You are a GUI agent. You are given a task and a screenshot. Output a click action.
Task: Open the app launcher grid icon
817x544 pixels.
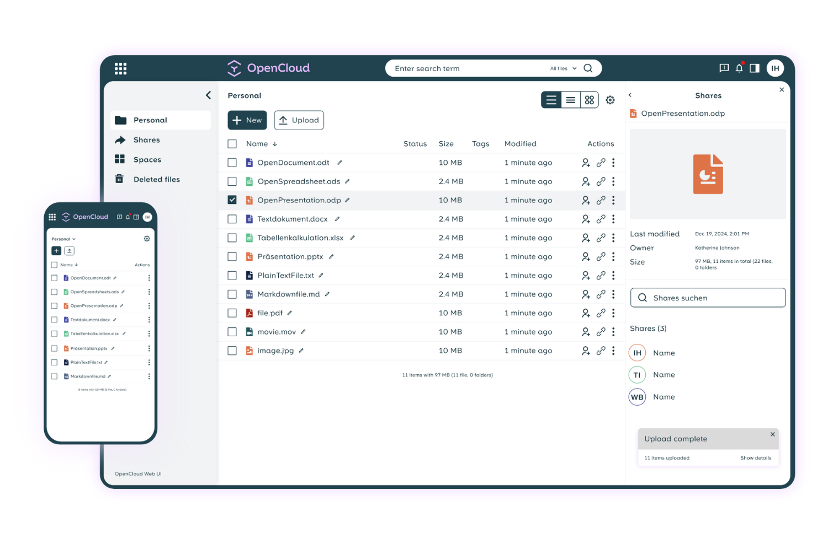(120, 68)
